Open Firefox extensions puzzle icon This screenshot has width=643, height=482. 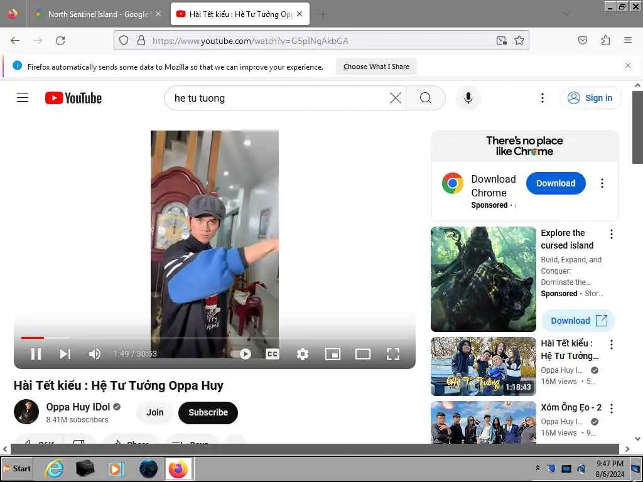pos(605,40)
